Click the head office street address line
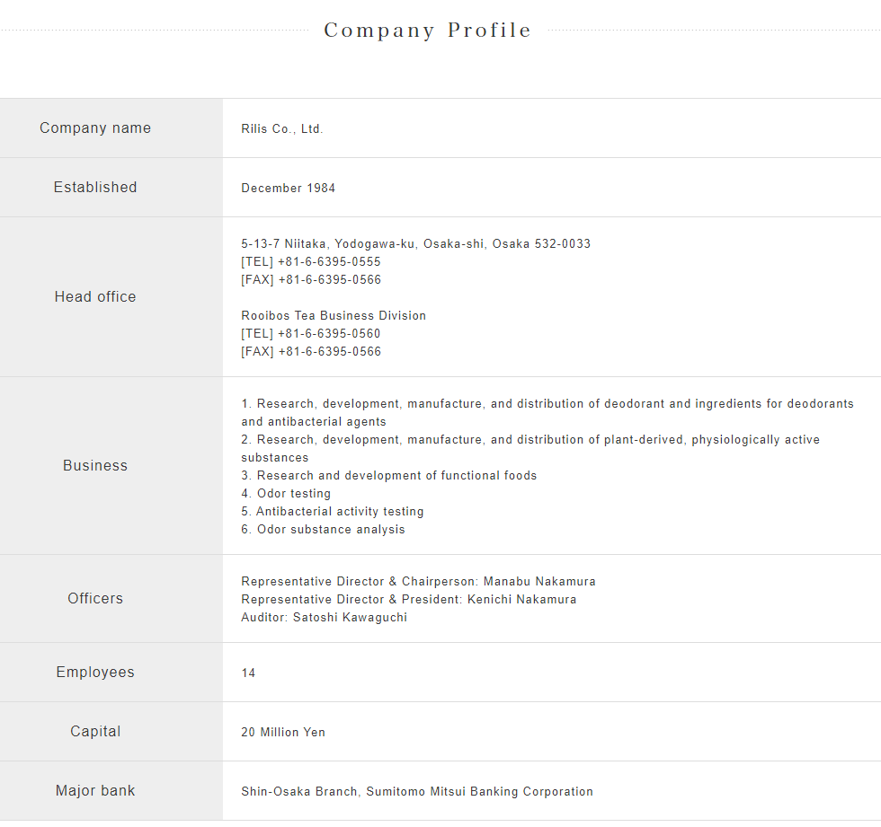Viewport: 881px width, 827px height. coord(415,244)
